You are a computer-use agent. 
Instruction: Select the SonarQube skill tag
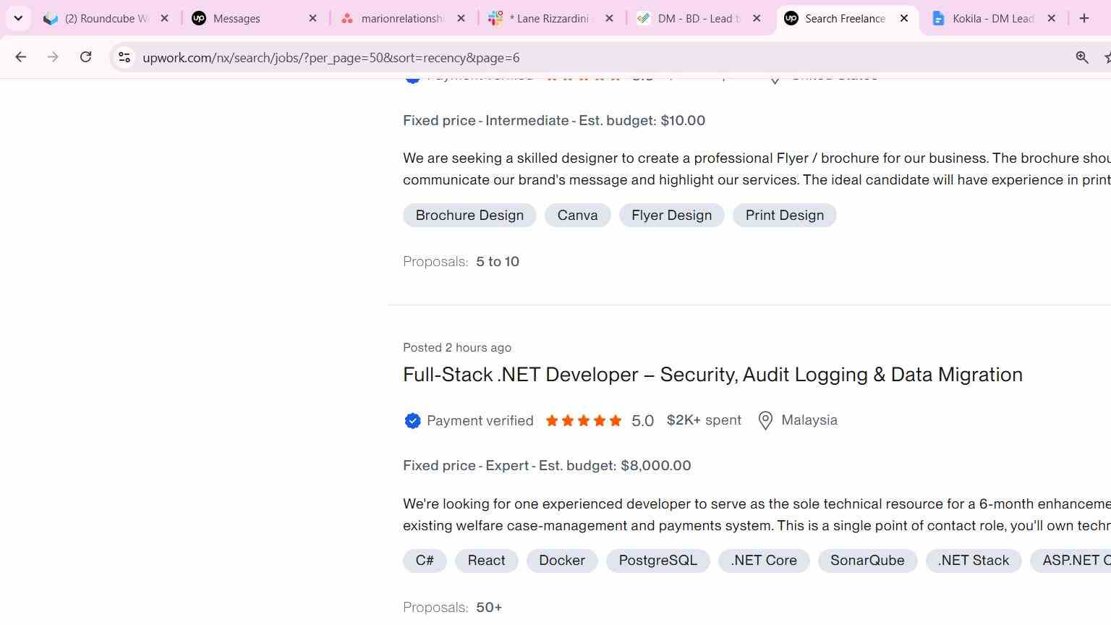click(867, 561)
